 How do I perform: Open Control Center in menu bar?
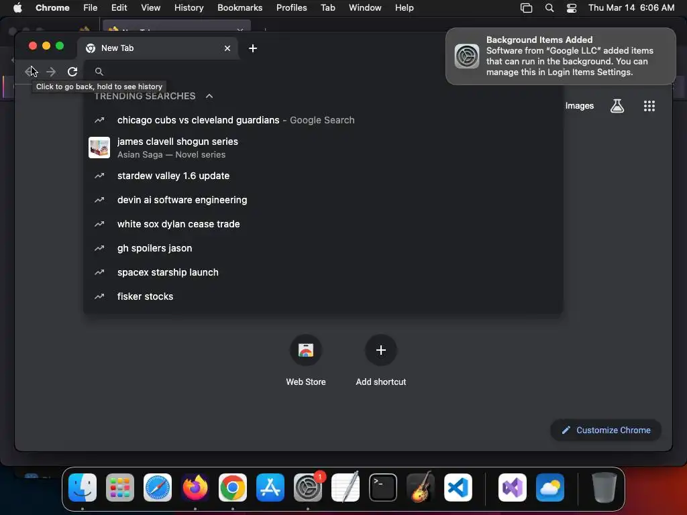tap(572, 7)
